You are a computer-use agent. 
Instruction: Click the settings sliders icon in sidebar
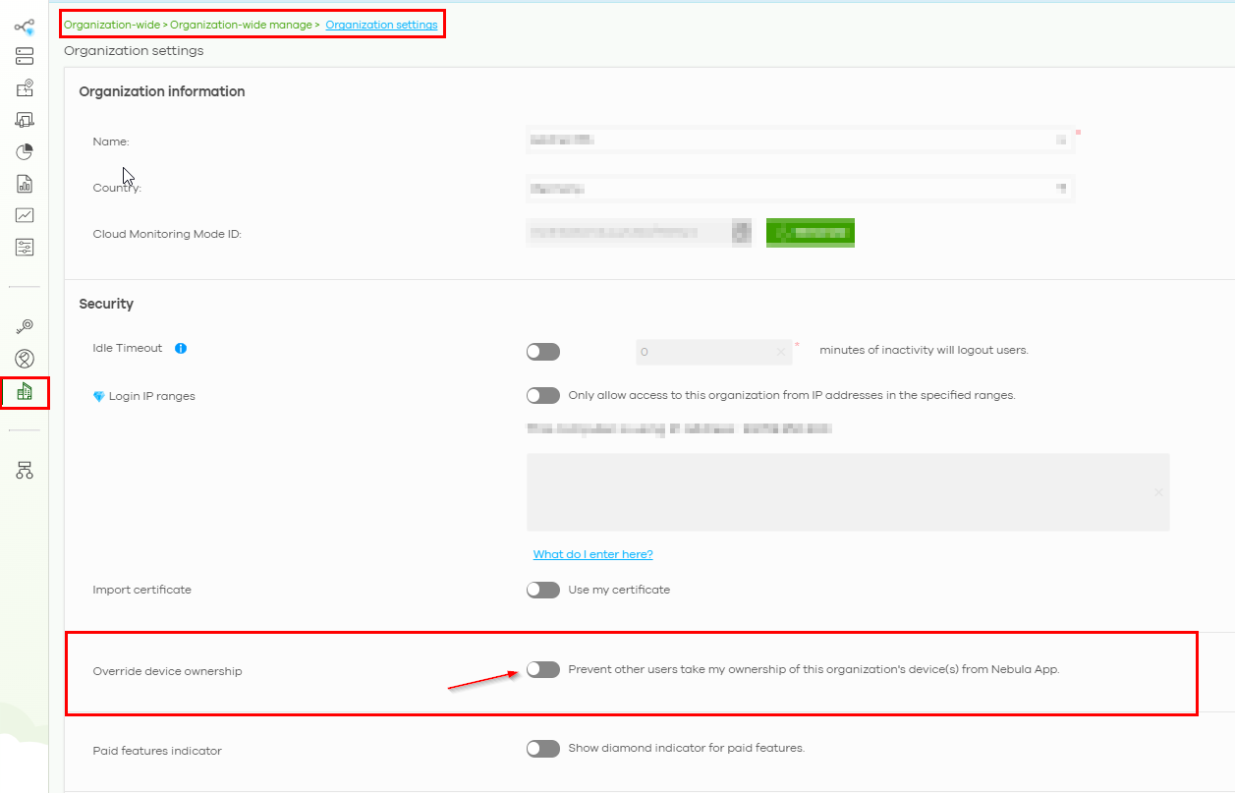pyautogui.click(x=25, y=247)
